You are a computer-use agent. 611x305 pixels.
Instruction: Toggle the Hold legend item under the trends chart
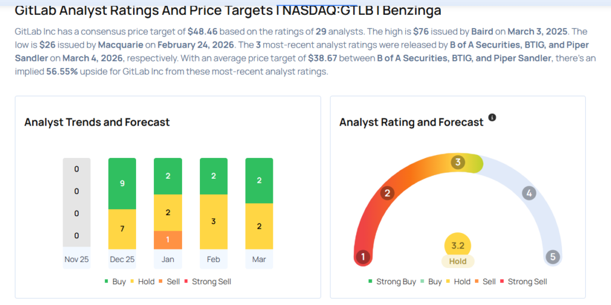141,282
